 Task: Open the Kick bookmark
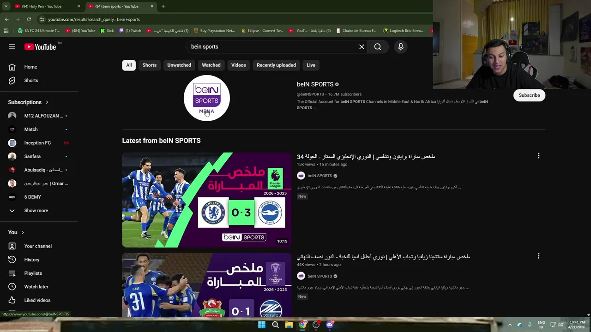tap(107, 31)
